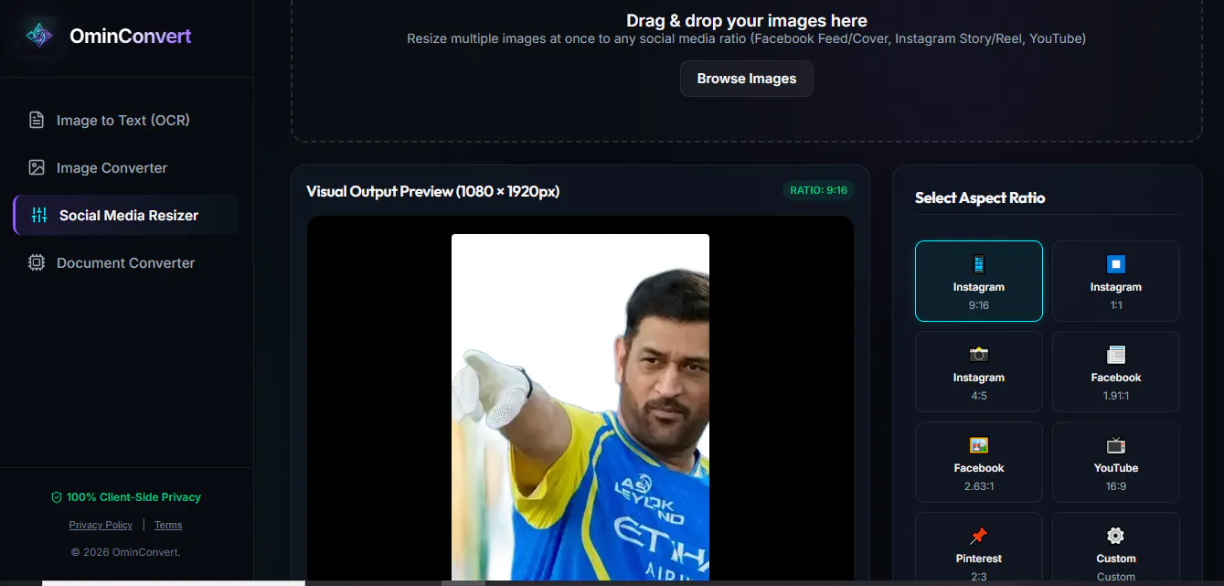Screen dimensions: 1224x586
Task: Click the green privacy shield icon
Action: [x=57, y=497]
